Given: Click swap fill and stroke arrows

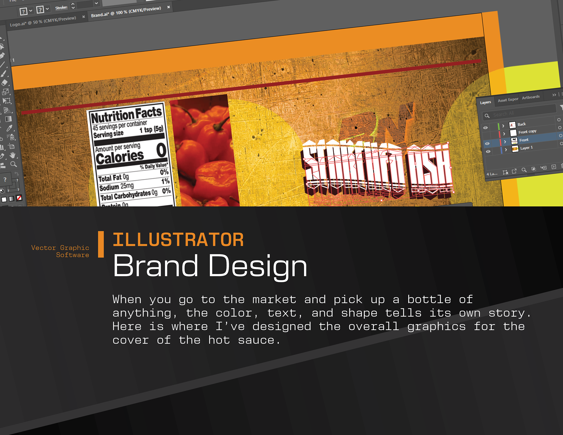Looking at the screenshot, I should pyautogui.click(x=17, y=174).
